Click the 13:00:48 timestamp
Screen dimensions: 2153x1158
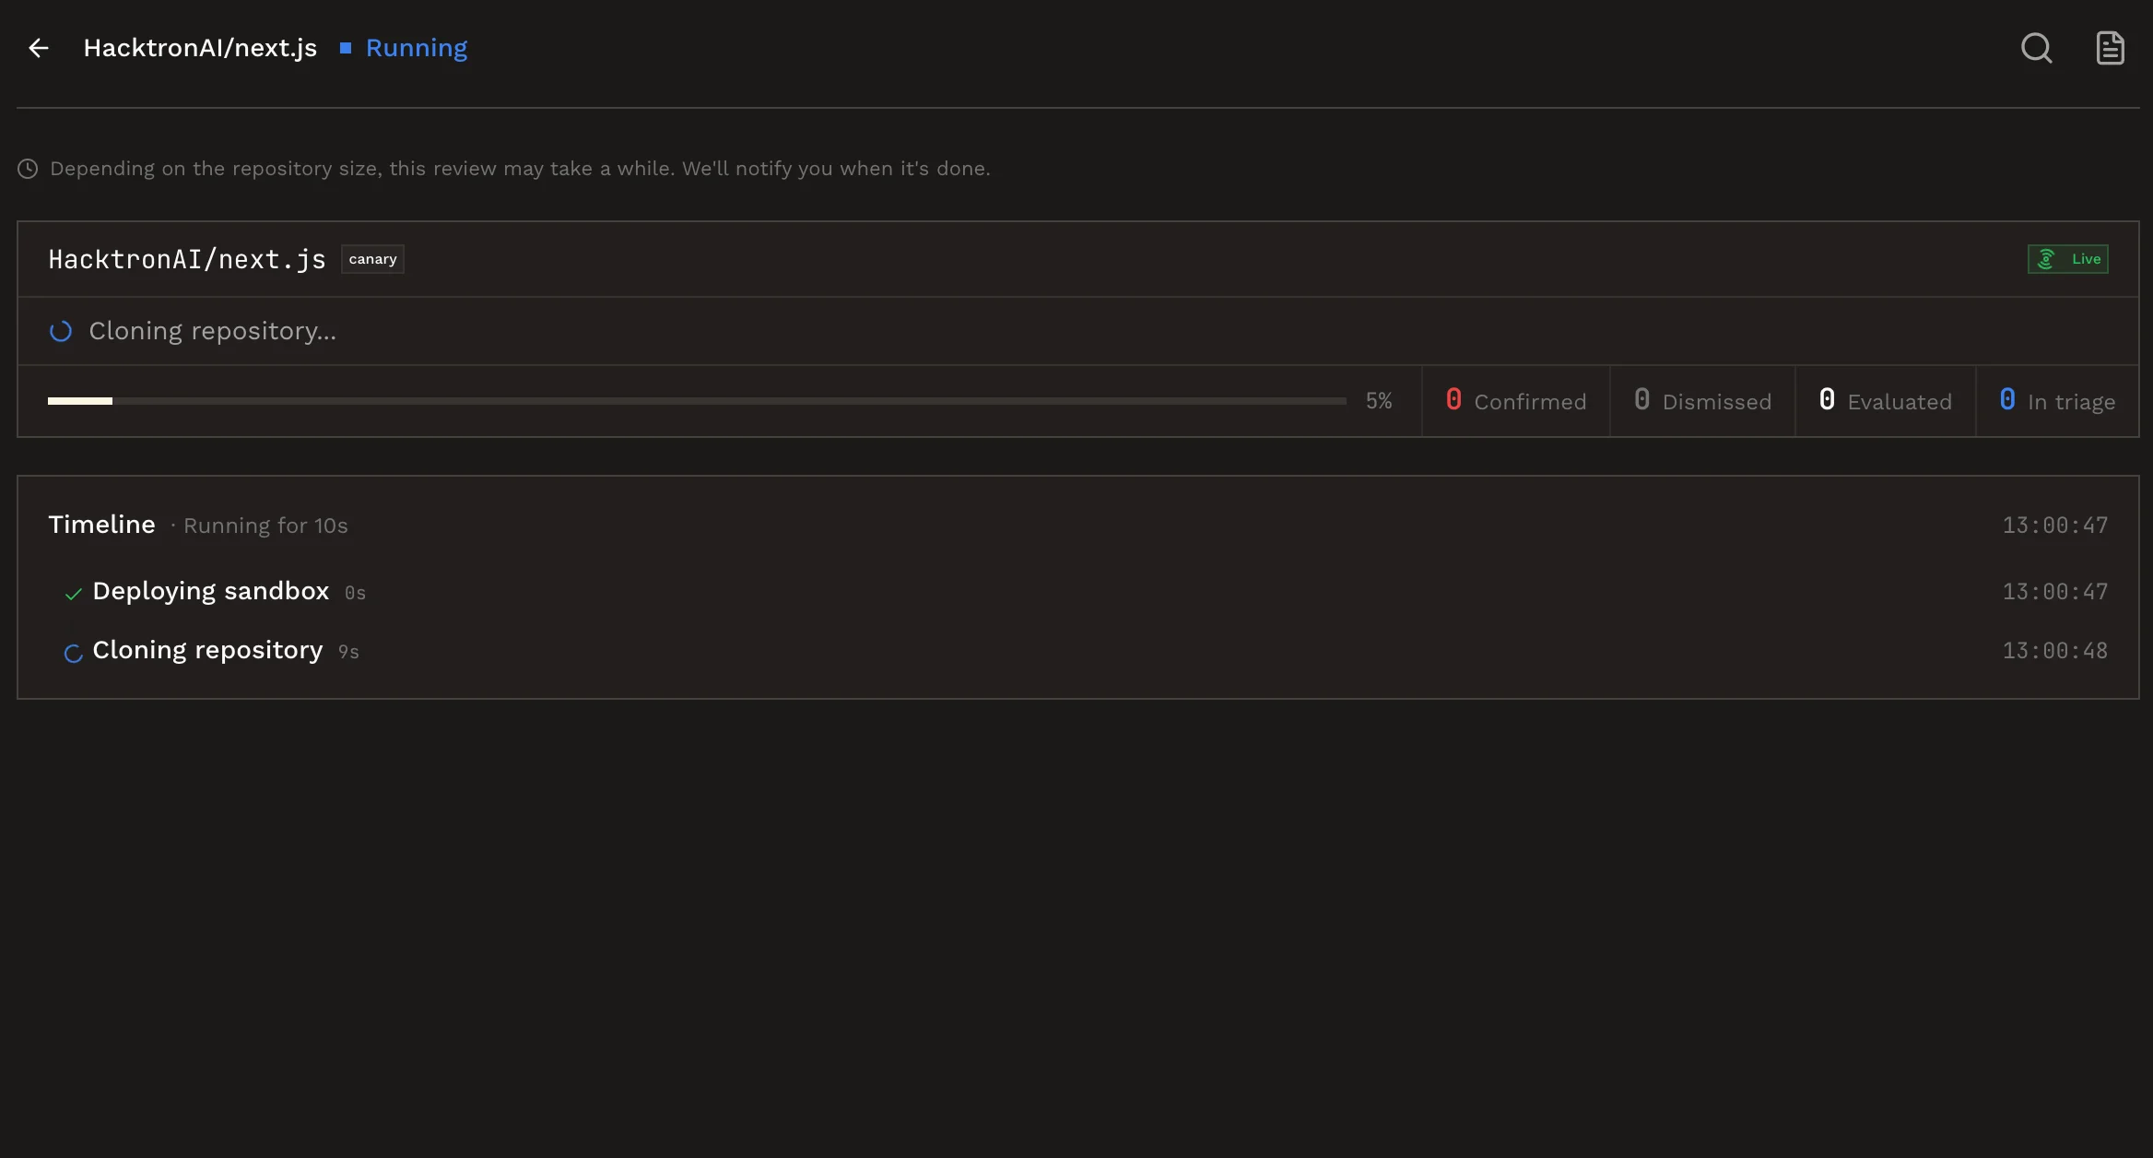2055,651
